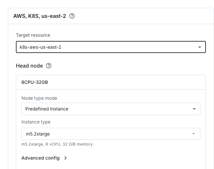Open help icon beside AWS, K8S, us-east-2 title
The width and height of the screenshot is (214, 169).
pyautogui.click(x=72, y=16)
